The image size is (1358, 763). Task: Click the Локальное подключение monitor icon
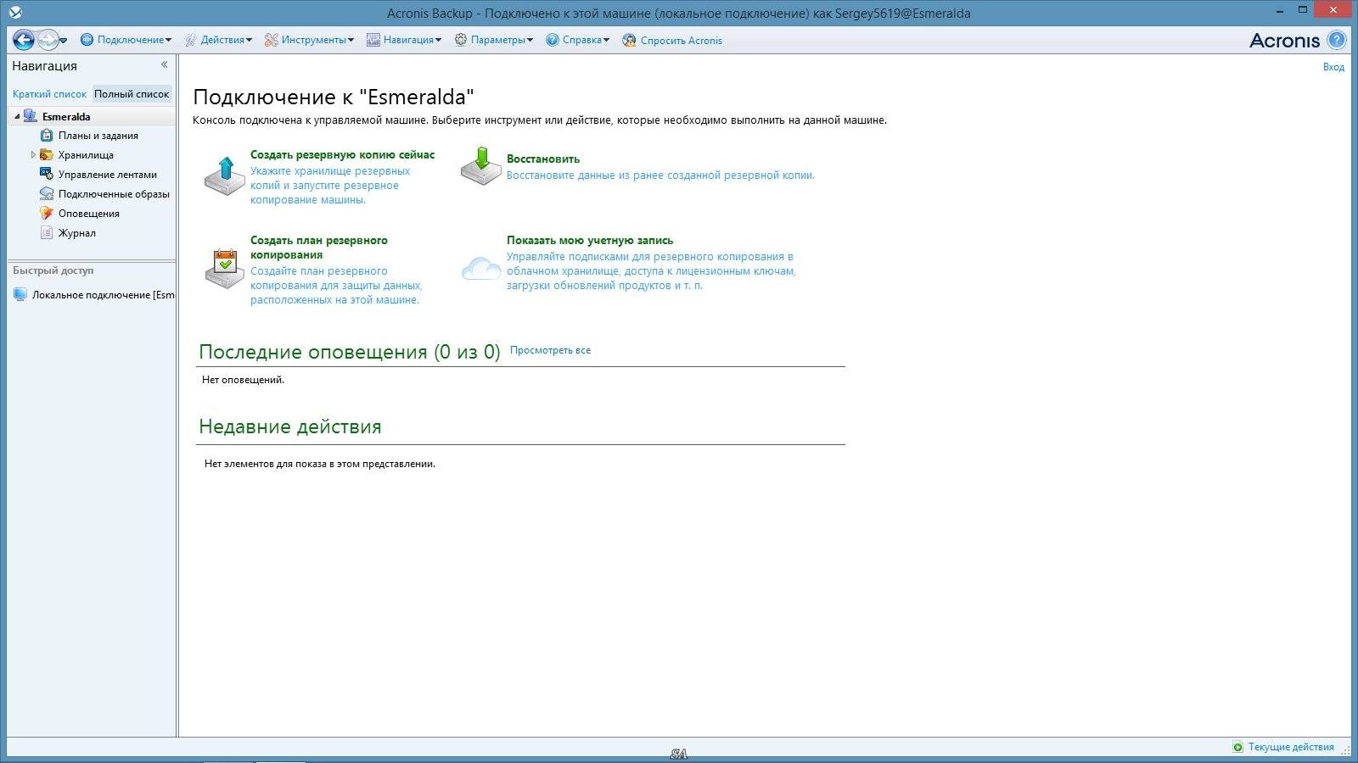[20, 294]
